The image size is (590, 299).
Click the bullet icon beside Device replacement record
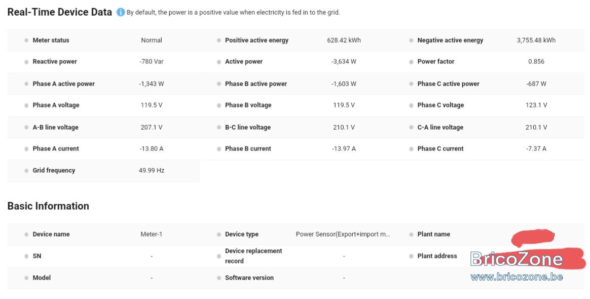[x=219, y=256]
